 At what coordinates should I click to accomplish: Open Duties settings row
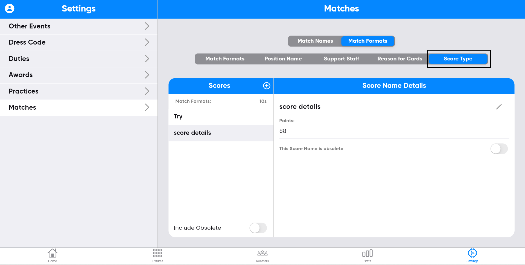(79, 59)
